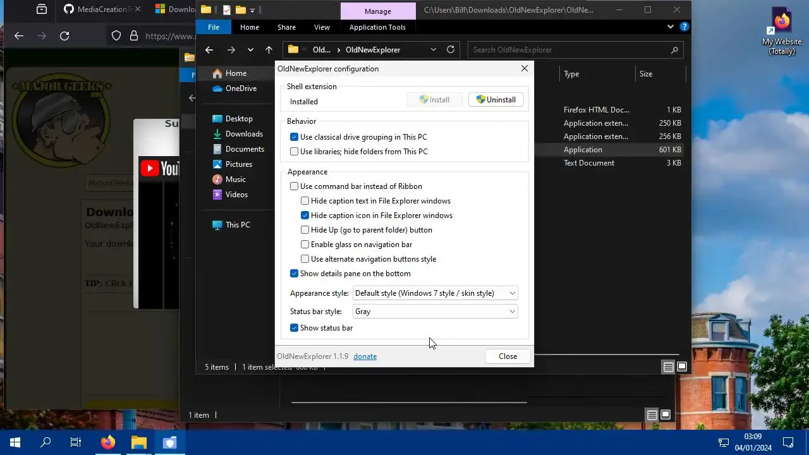Open the Application Tools tab
This screenshot has height=455, width=809.
pyautogui.click(x=377, y=27)
